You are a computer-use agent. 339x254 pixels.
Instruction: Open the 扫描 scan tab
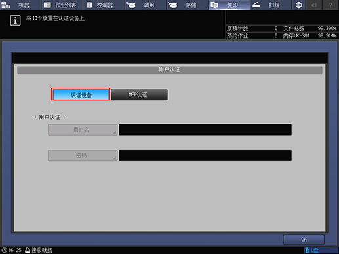point(271,5)
